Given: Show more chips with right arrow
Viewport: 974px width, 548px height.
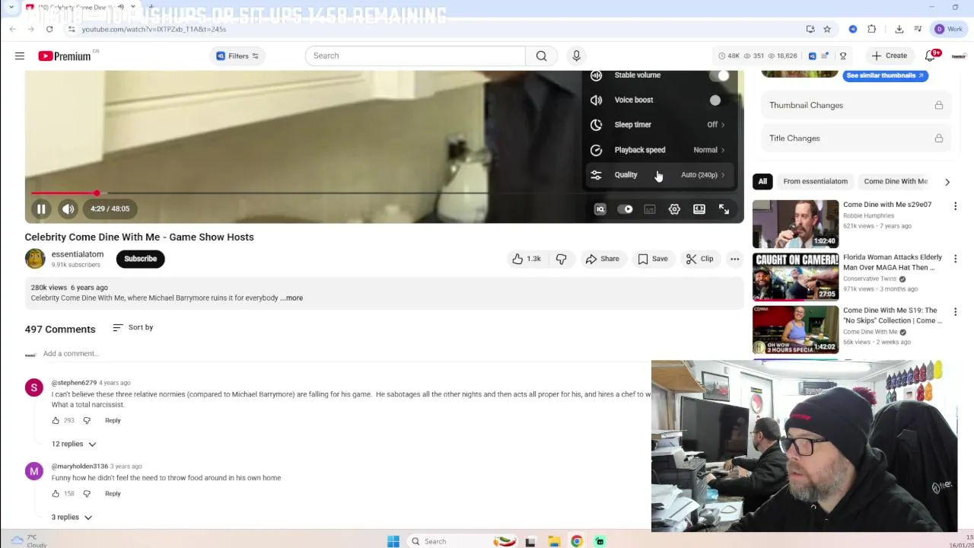Looking at the screenshot, I should (947, 182).
